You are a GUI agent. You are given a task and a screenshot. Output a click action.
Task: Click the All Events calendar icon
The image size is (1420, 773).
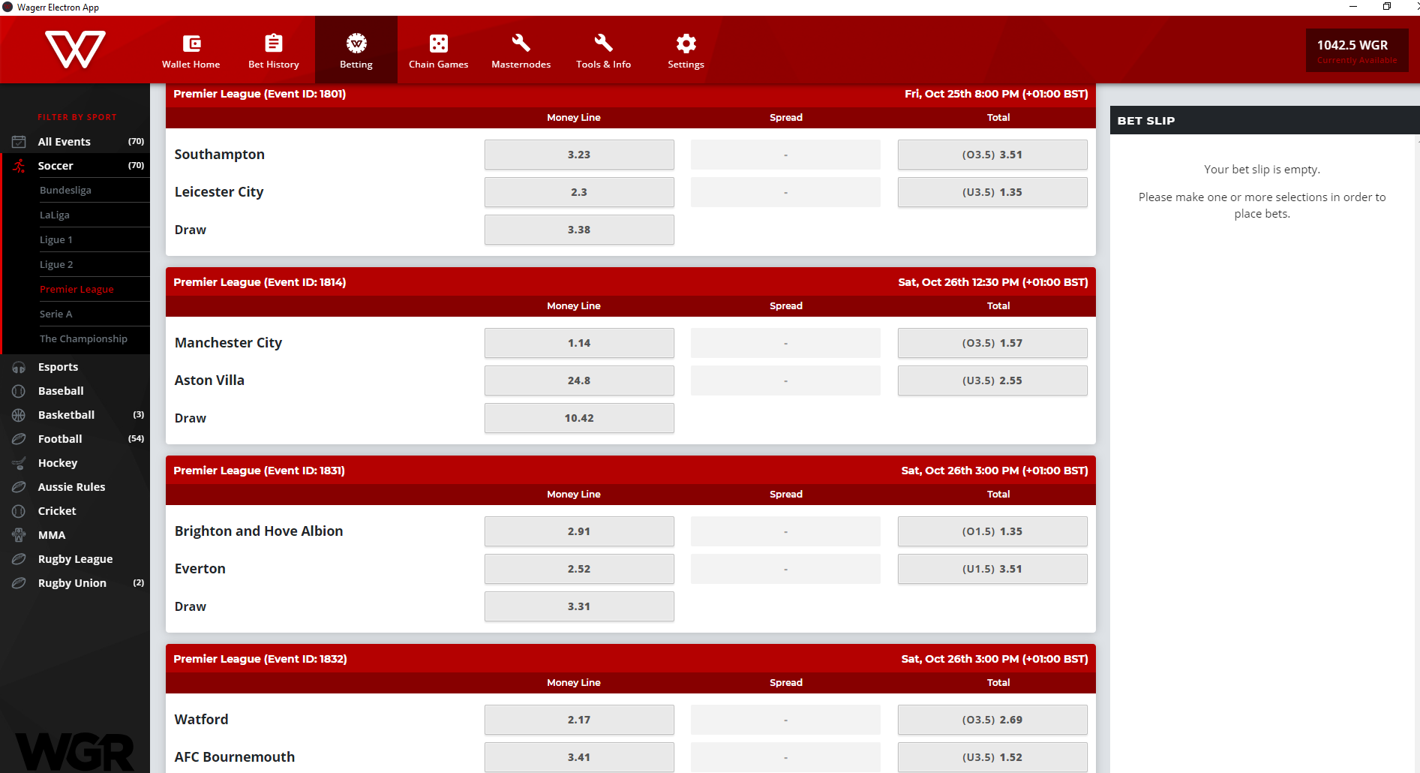[x=19, y=142]
